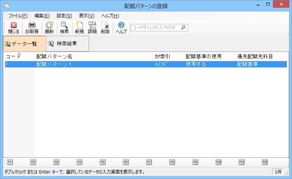Click the search button in code input box
Viewport: 292px width, 179px height.
tap(184, 27)
